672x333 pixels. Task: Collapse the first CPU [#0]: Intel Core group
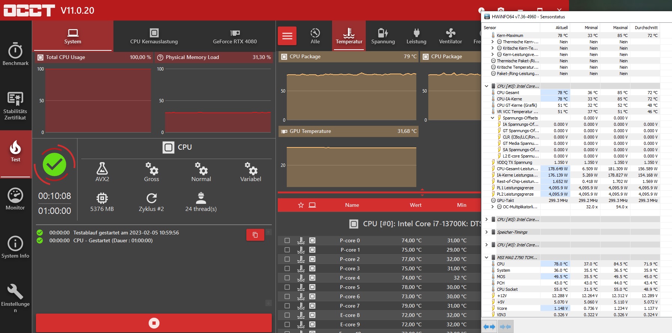pyautogui.click(x=486, y=86)
